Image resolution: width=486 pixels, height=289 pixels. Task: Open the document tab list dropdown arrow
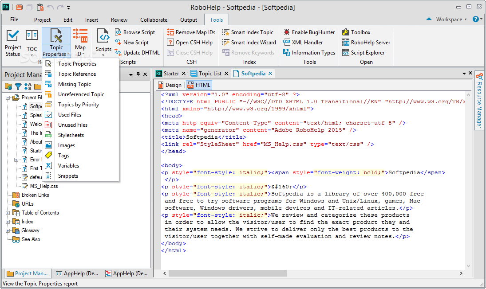coord(464,73)
